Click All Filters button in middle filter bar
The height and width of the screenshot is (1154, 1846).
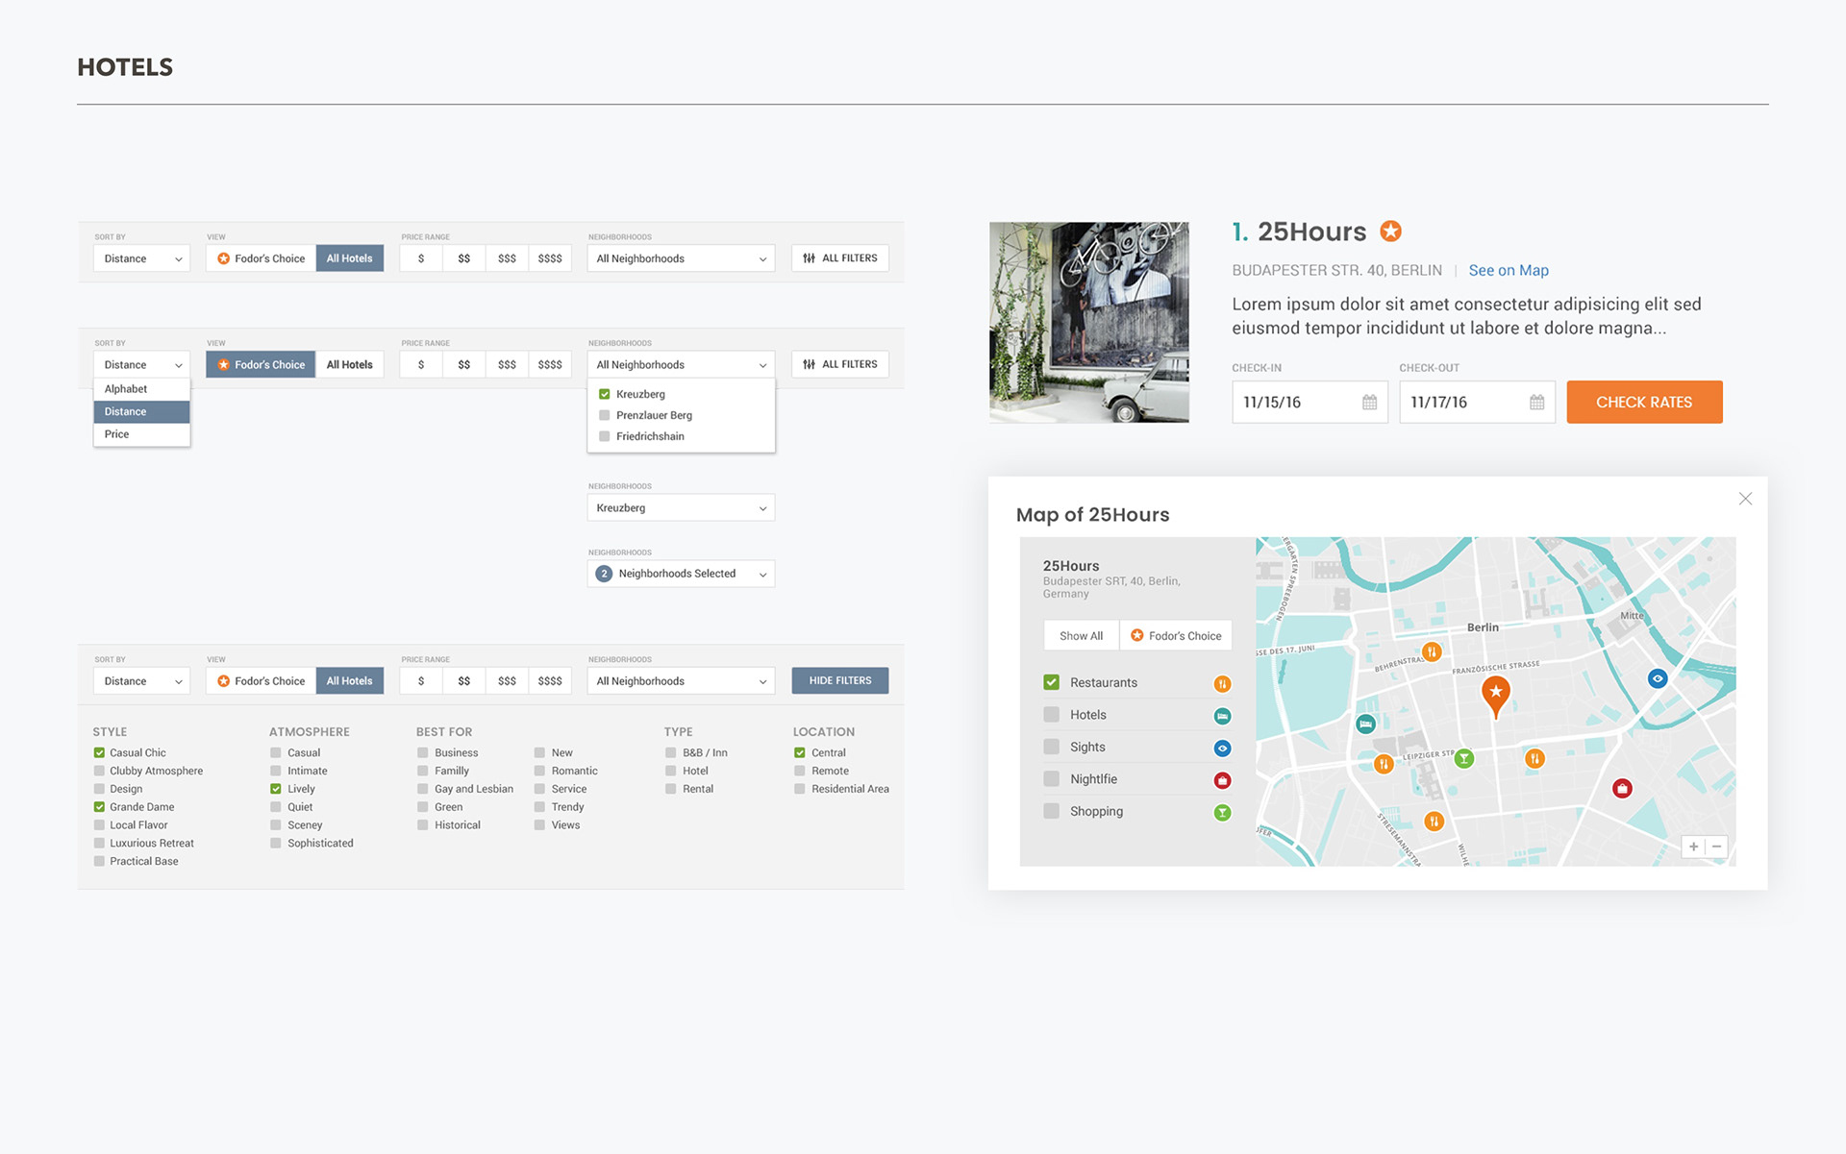point(840,364)
